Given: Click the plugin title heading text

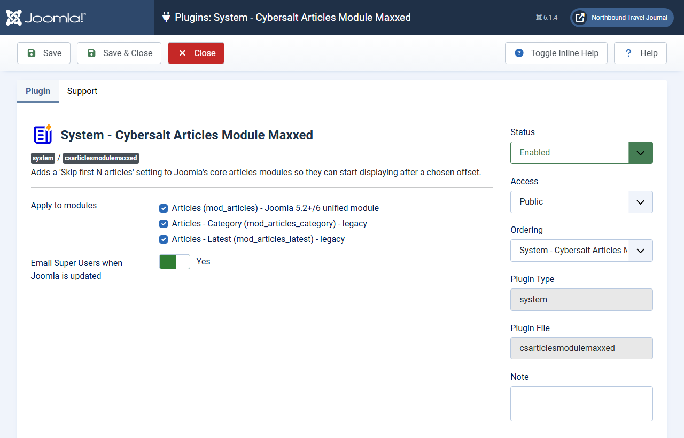Looking at the screenshot, I should pyautogui.click(x=187, y=135).
